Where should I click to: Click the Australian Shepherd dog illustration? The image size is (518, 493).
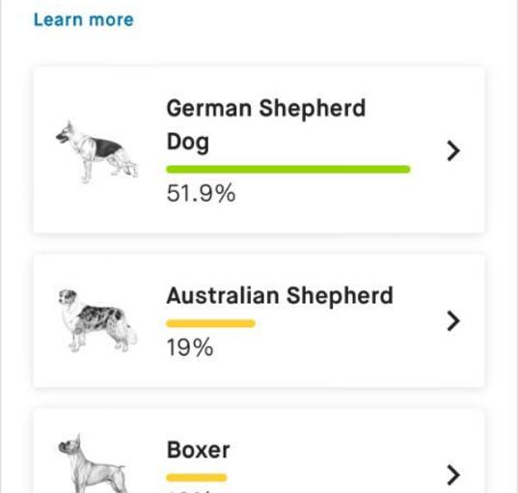[x=97, y=320]
